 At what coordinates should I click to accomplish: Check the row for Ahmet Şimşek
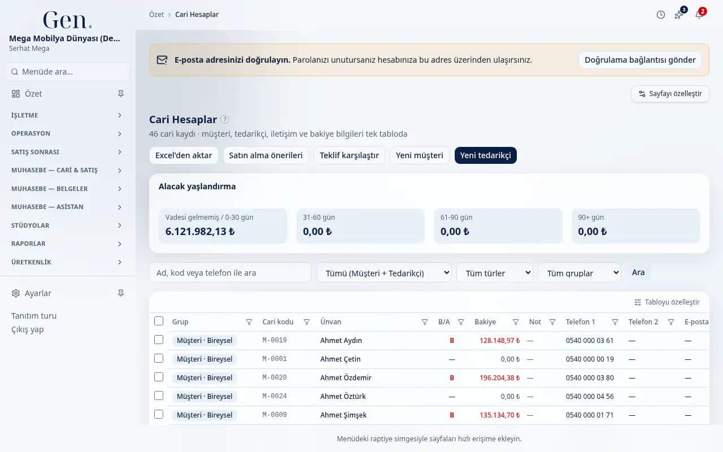(159, 414)
